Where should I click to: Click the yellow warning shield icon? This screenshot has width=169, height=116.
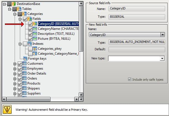click(x=7, y=110)
